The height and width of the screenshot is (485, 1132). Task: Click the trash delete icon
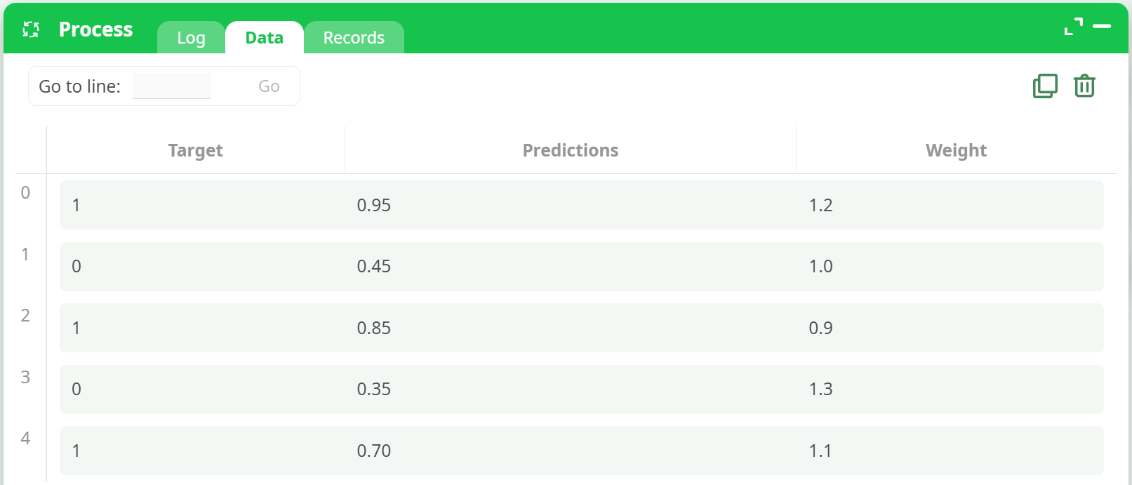1084,86
